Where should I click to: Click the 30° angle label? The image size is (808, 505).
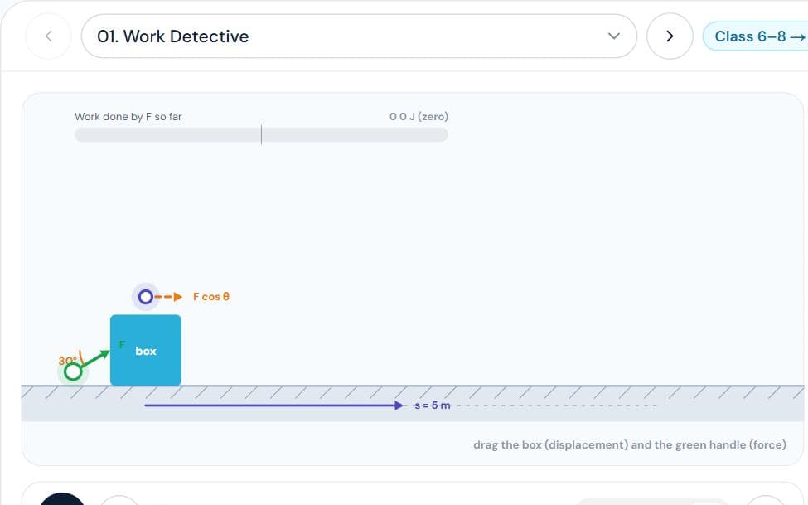click(67, 361)
